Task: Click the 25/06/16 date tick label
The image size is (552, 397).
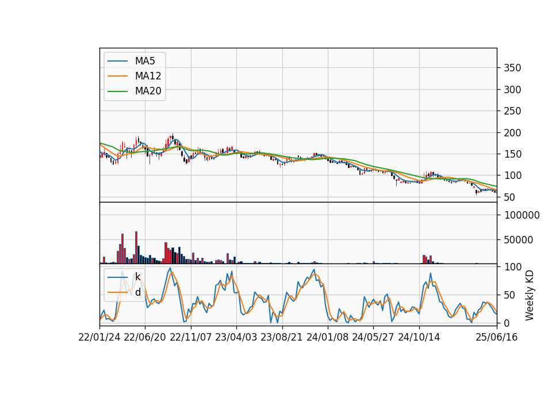Action: tap(497, 337)
